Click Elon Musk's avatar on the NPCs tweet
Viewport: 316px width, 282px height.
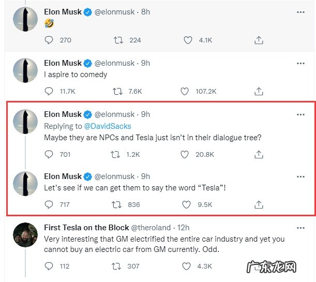(x=25, y=122)
